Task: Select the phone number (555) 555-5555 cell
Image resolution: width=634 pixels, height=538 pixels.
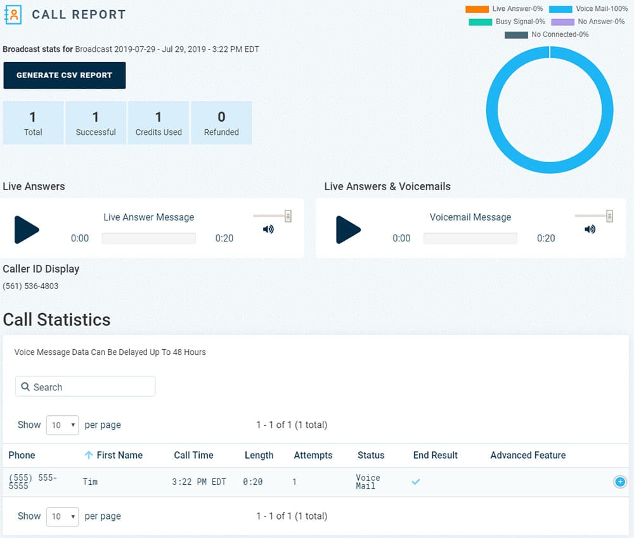Action: click(x=33, y=482)
